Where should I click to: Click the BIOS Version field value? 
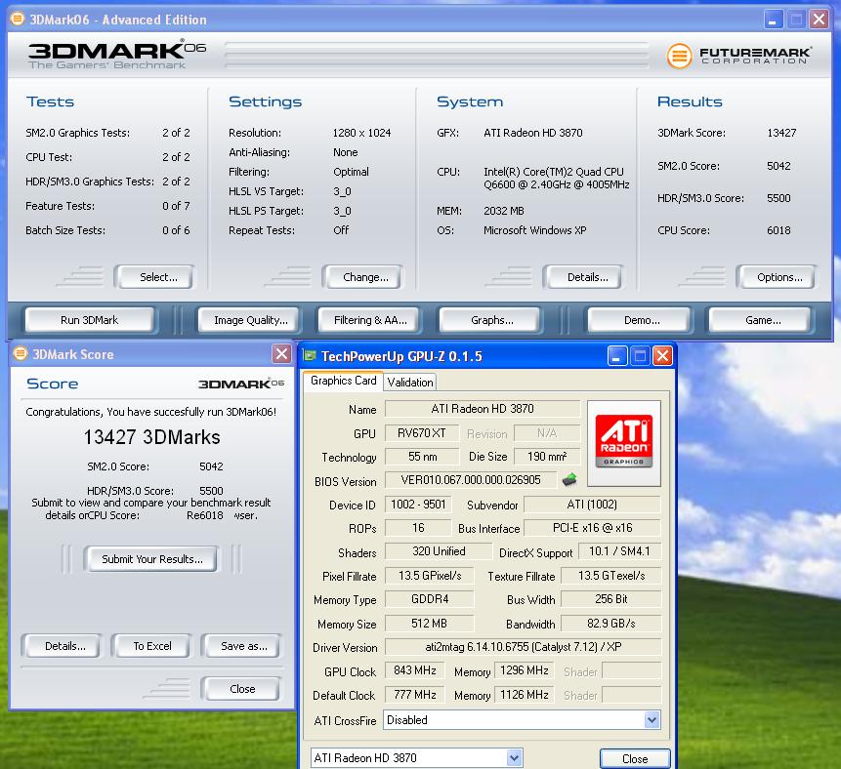click(x=471, y=479)
